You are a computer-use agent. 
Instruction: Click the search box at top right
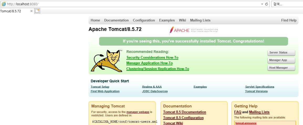[x=287, y=4]
